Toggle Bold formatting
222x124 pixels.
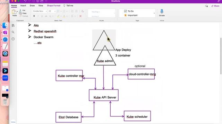34,16
